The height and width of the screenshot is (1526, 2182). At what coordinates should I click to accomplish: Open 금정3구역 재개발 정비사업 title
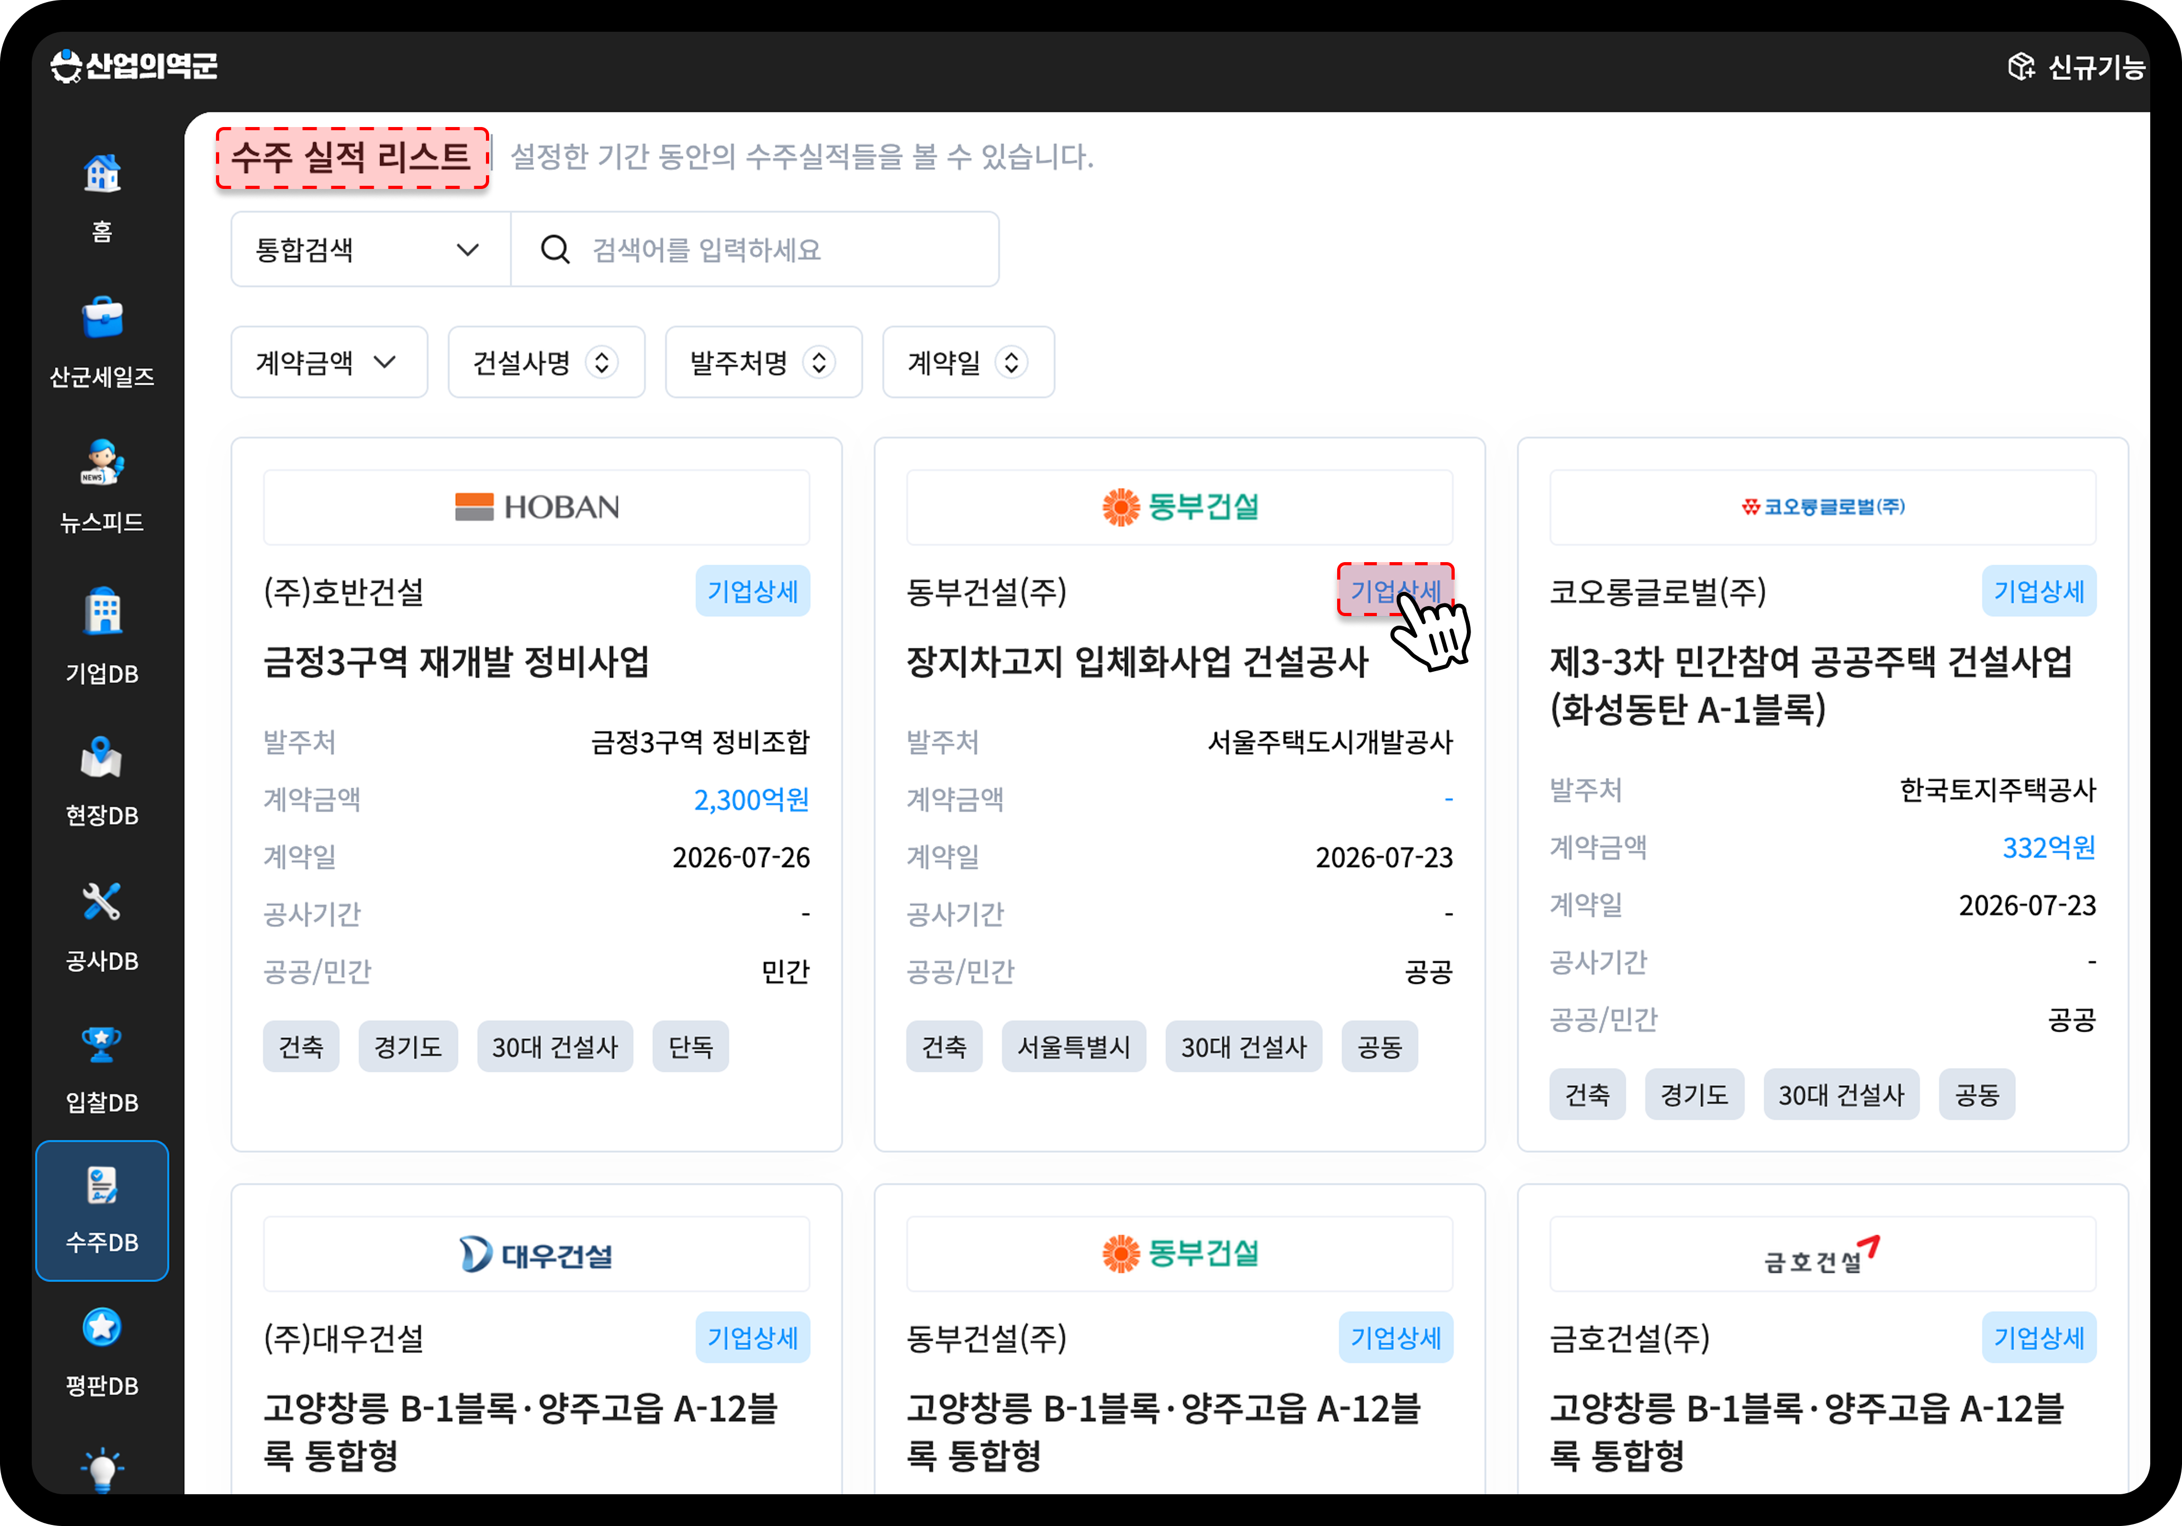click(x=456, y=661)
